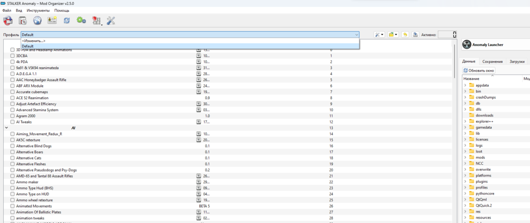Enable the Animated Movements checkbox

13,206
